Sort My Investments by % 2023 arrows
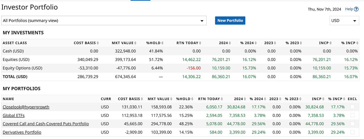The image size is (364, 139). pyautogui.click(x=301, y=43)
